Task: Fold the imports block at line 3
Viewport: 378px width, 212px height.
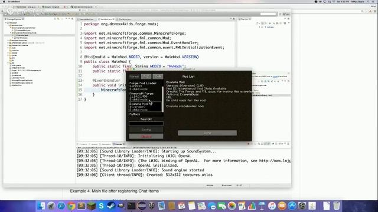Action: [x=83, y=34]
